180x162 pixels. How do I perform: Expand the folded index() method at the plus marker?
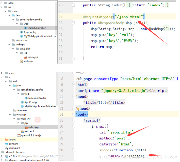[73, 5]
